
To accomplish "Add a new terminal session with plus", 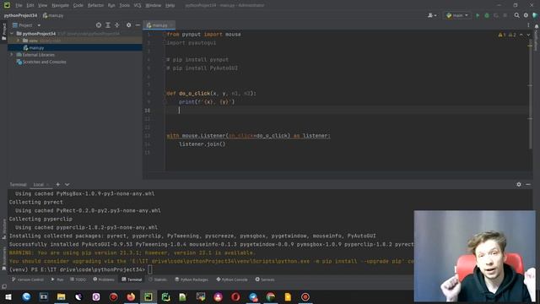I will click(x=58, y=184).
